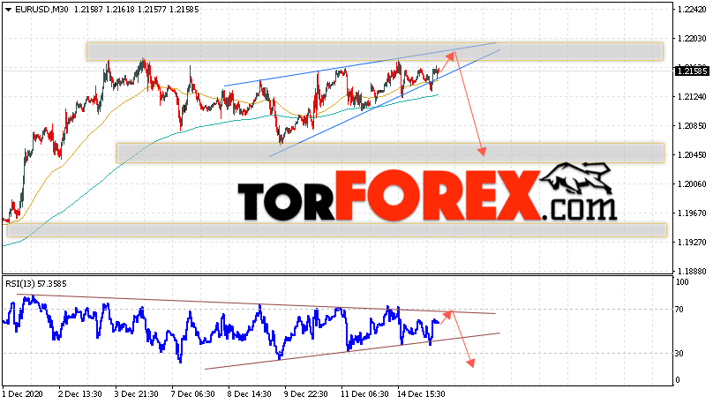Click the 1.19670 price axis label
The height and width of the screenshot is (404, 713).
click(x=692, y=213)
